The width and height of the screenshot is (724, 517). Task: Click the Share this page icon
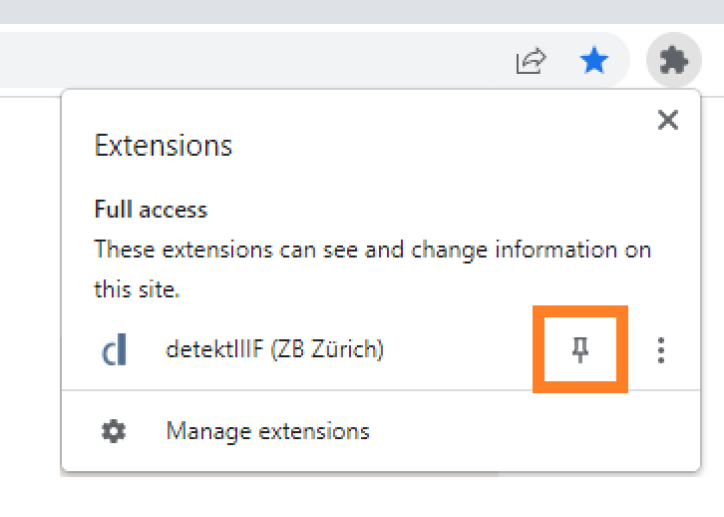coord(531,62)
